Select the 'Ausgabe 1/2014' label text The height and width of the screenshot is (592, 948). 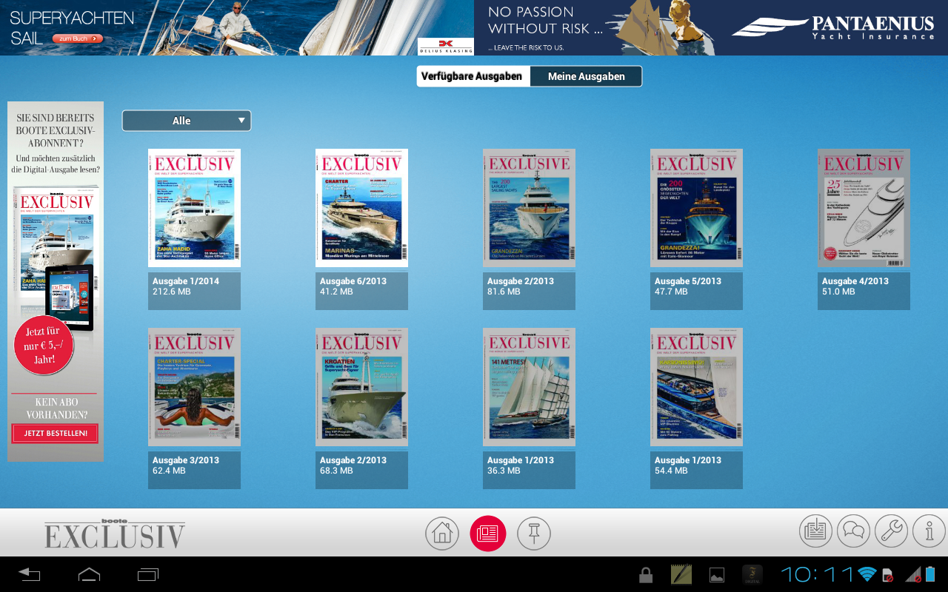click(x=186, y=281)
